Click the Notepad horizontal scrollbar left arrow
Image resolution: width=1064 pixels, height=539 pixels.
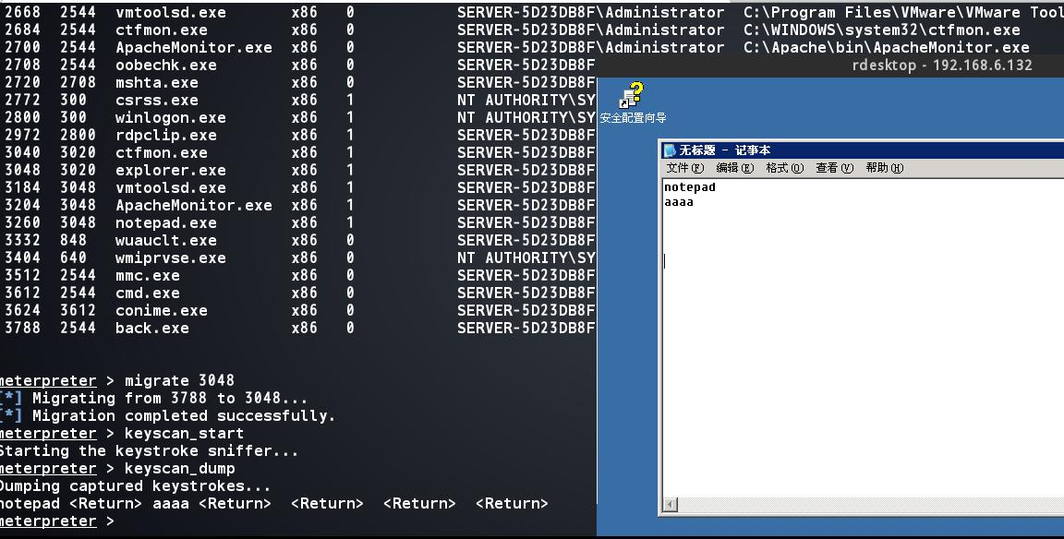(x=670, y=505)
